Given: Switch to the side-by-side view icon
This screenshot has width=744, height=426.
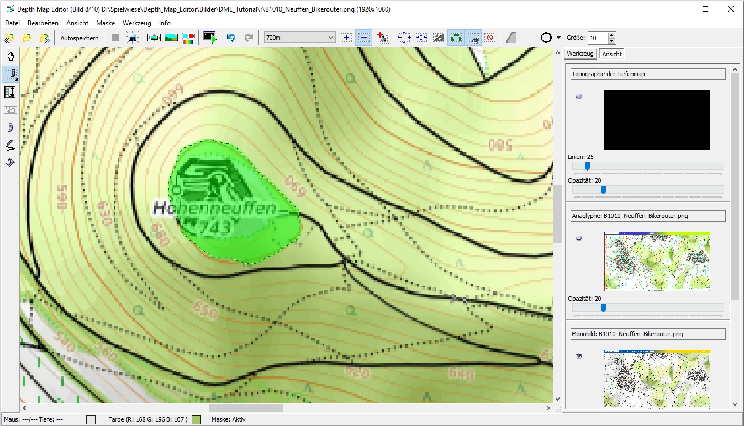Looking at the screenshot, I should [154, 38].
